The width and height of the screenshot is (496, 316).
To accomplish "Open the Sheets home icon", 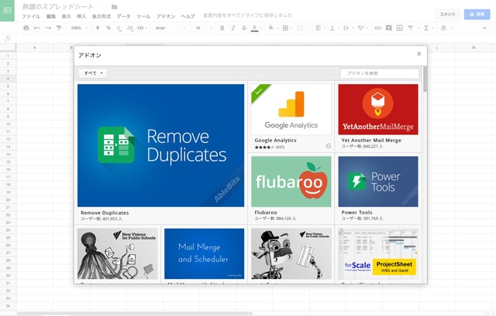I will point(7,10).
